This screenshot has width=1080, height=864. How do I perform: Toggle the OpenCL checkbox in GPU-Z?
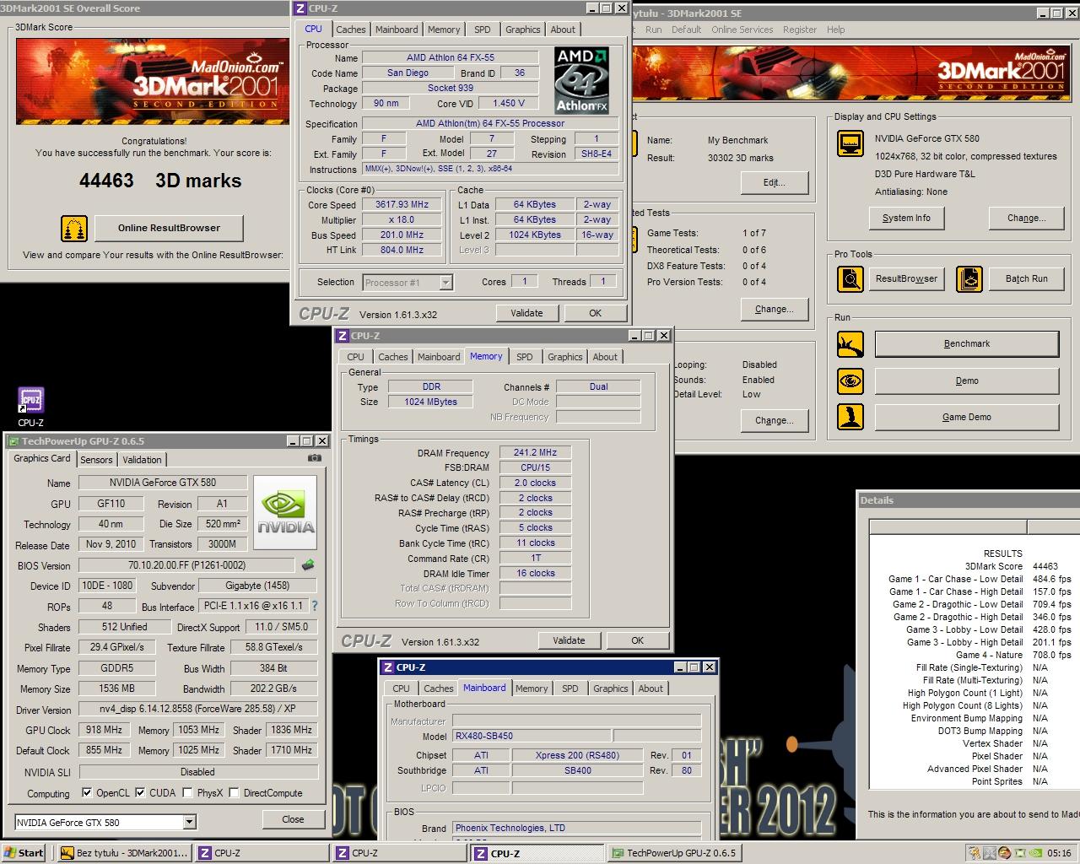click(87, 793)
